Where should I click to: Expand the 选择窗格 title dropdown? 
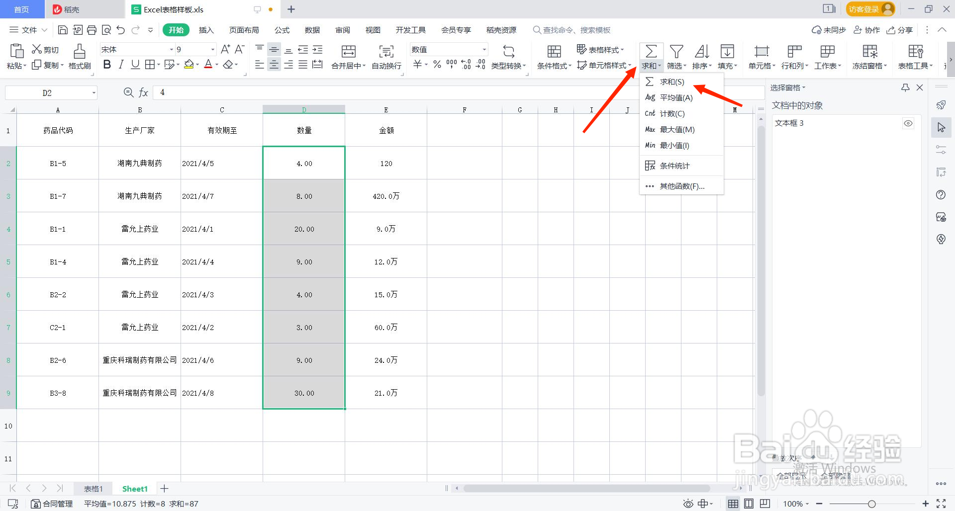tap(804, 87)
